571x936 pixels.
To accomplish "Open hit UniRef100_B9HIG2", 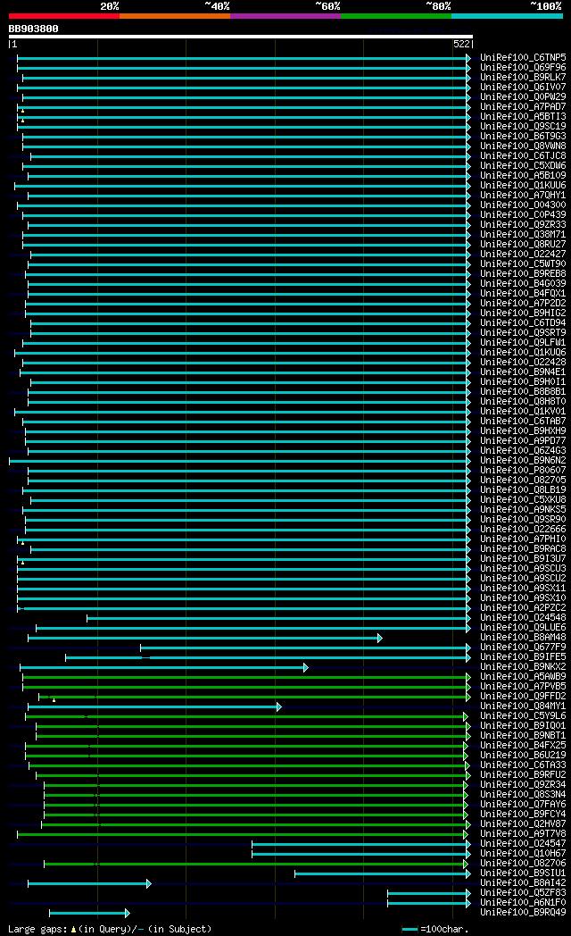I will (x=523, y=313).
